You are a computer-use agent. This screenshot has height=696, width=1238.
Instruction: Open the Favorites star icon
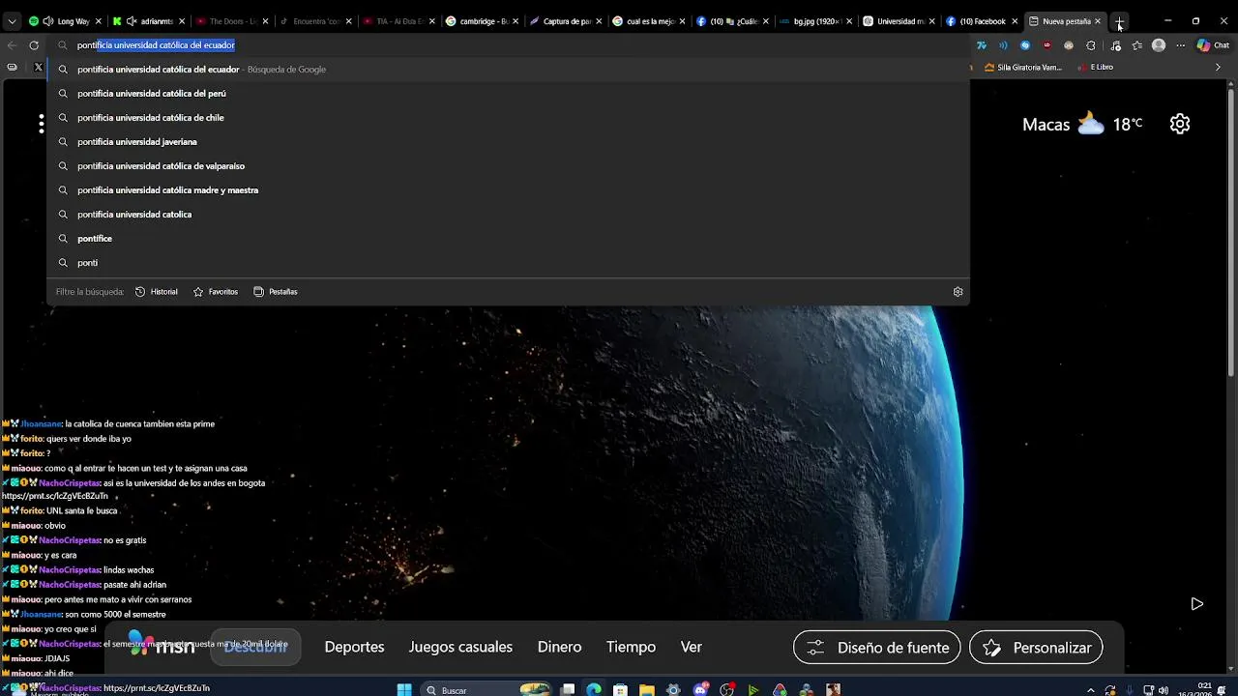coord(1137,45)
